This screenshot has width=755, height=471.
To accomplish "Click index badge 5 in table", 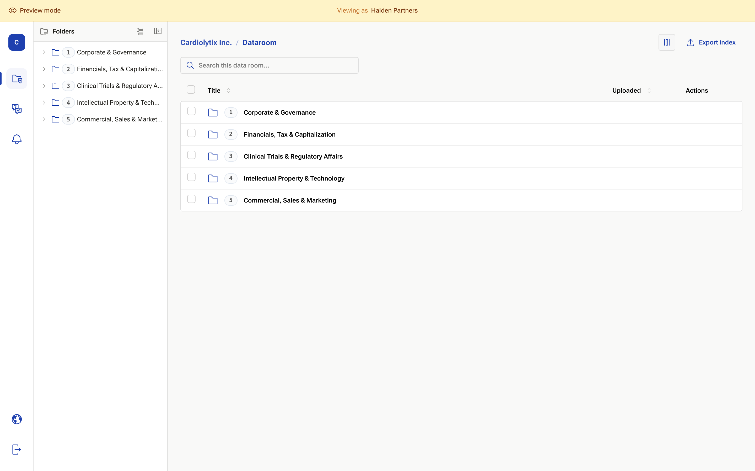I will (x=231, y=200).
